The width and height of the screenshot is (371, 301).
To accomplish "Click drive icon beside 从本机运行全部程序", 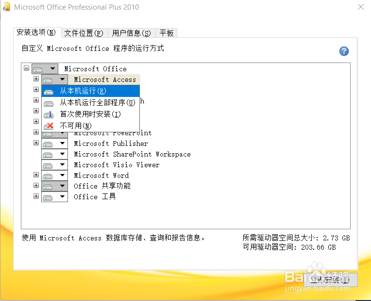I will click(49, 104).
